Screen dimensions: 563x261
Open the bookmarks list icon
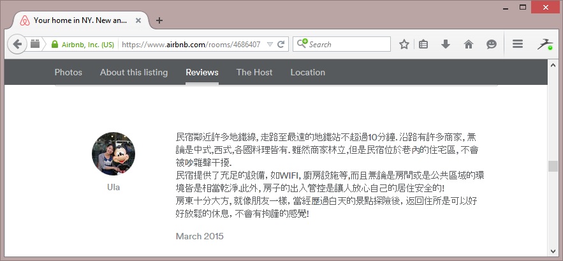coord(424,45)
